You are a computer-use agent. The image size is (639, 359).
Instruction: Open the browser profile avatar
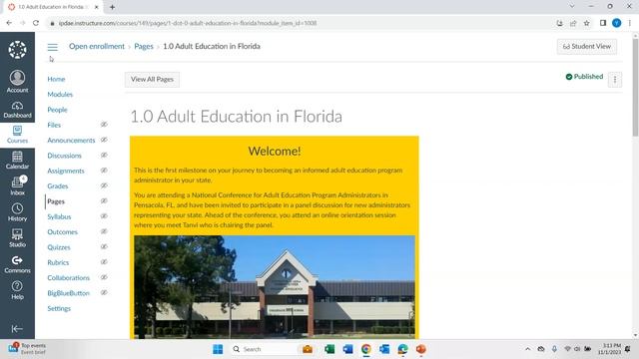[616, 23]
